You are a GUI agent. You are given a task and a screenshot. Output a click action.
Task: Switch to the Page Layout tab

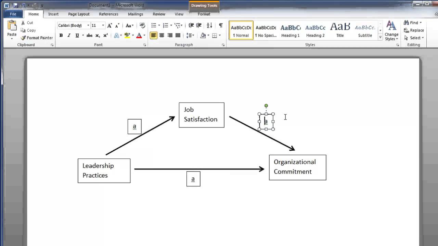click(79, 14)
